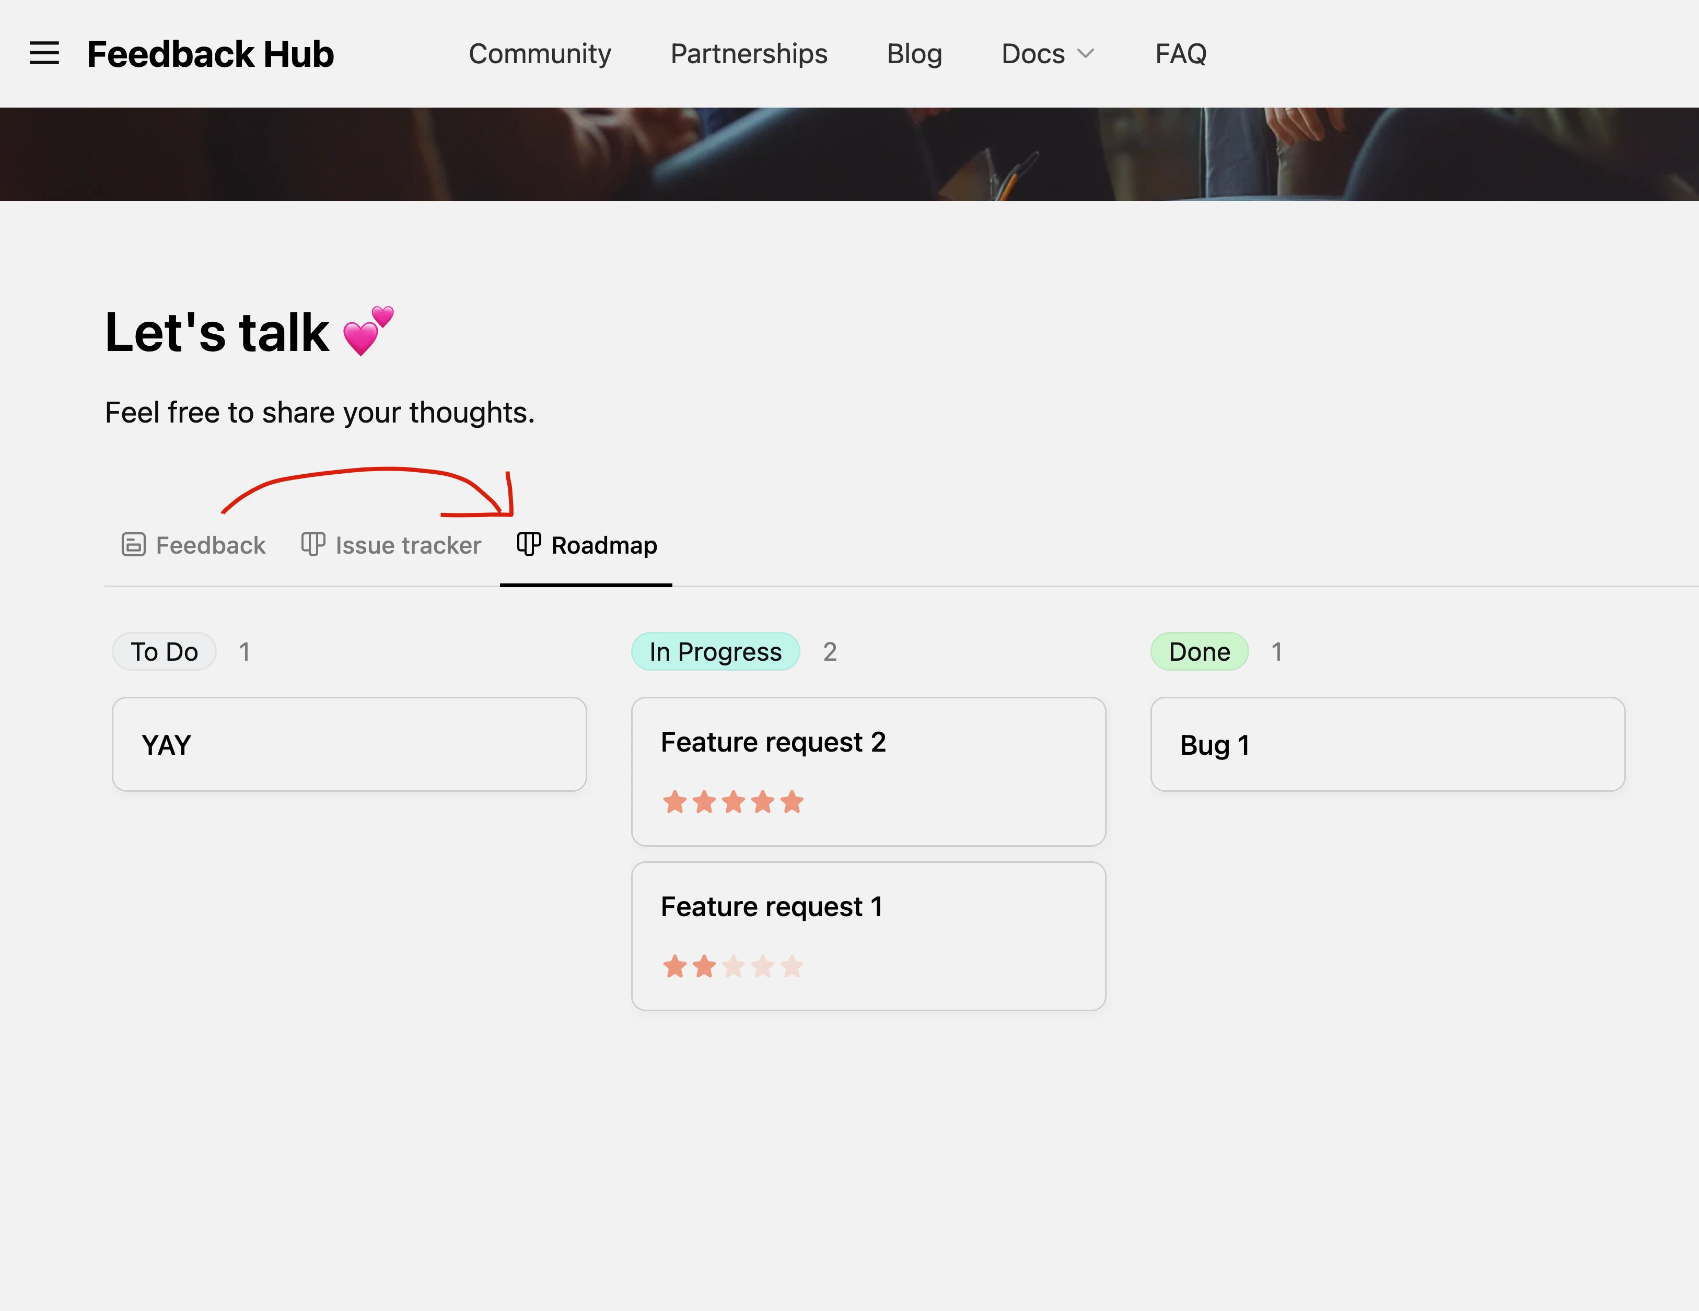This screenshot has width=1699, height=1311.
Task: Open the Bug 1 card
Action: click(1387, 744)
